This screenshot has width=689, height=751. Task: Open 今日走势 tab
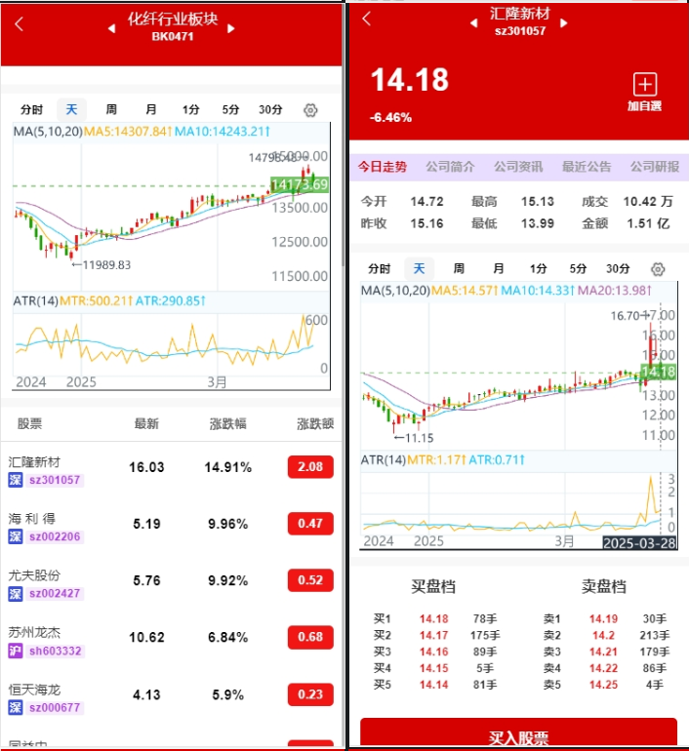pyautogui.click(x=383, y=167)
